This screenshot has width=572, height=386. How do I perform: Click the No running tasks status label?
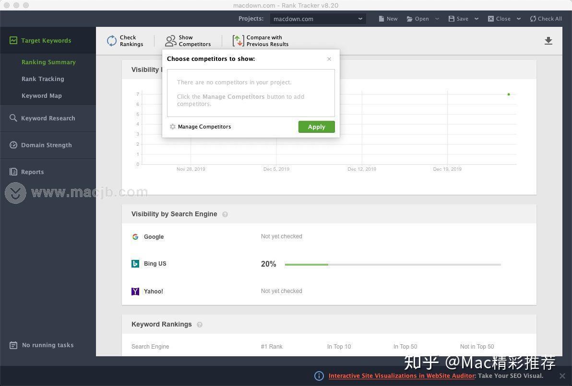coord(48,345)
